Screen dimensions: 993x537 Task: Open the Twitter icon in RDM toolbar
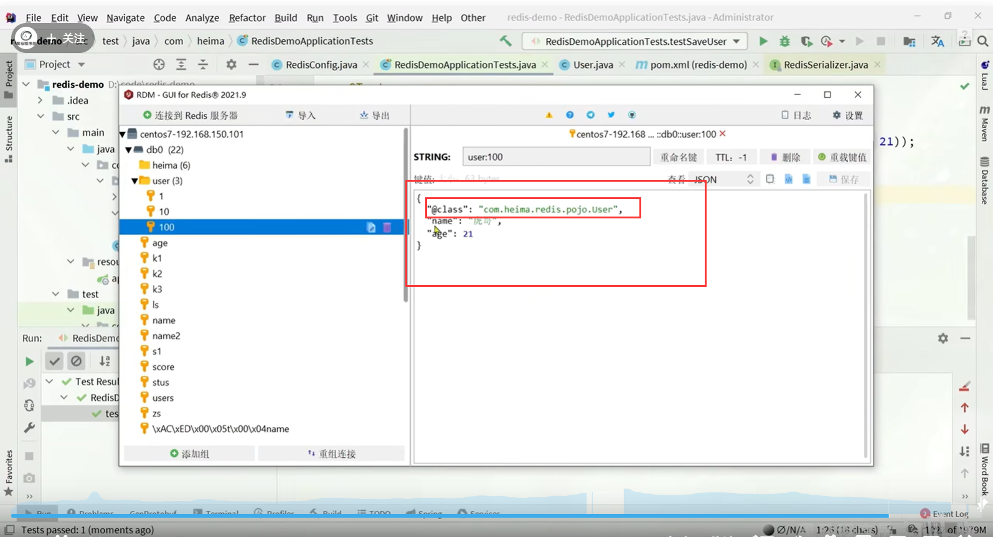tap(611, 115)
